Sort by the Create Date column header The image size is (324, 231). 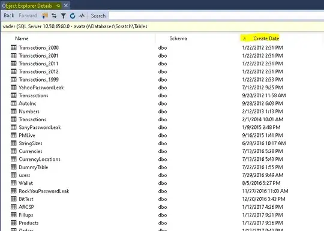tap(266, 38)
